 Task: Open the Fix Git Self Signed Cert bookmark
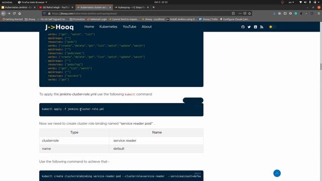click(x=52, y=19)
